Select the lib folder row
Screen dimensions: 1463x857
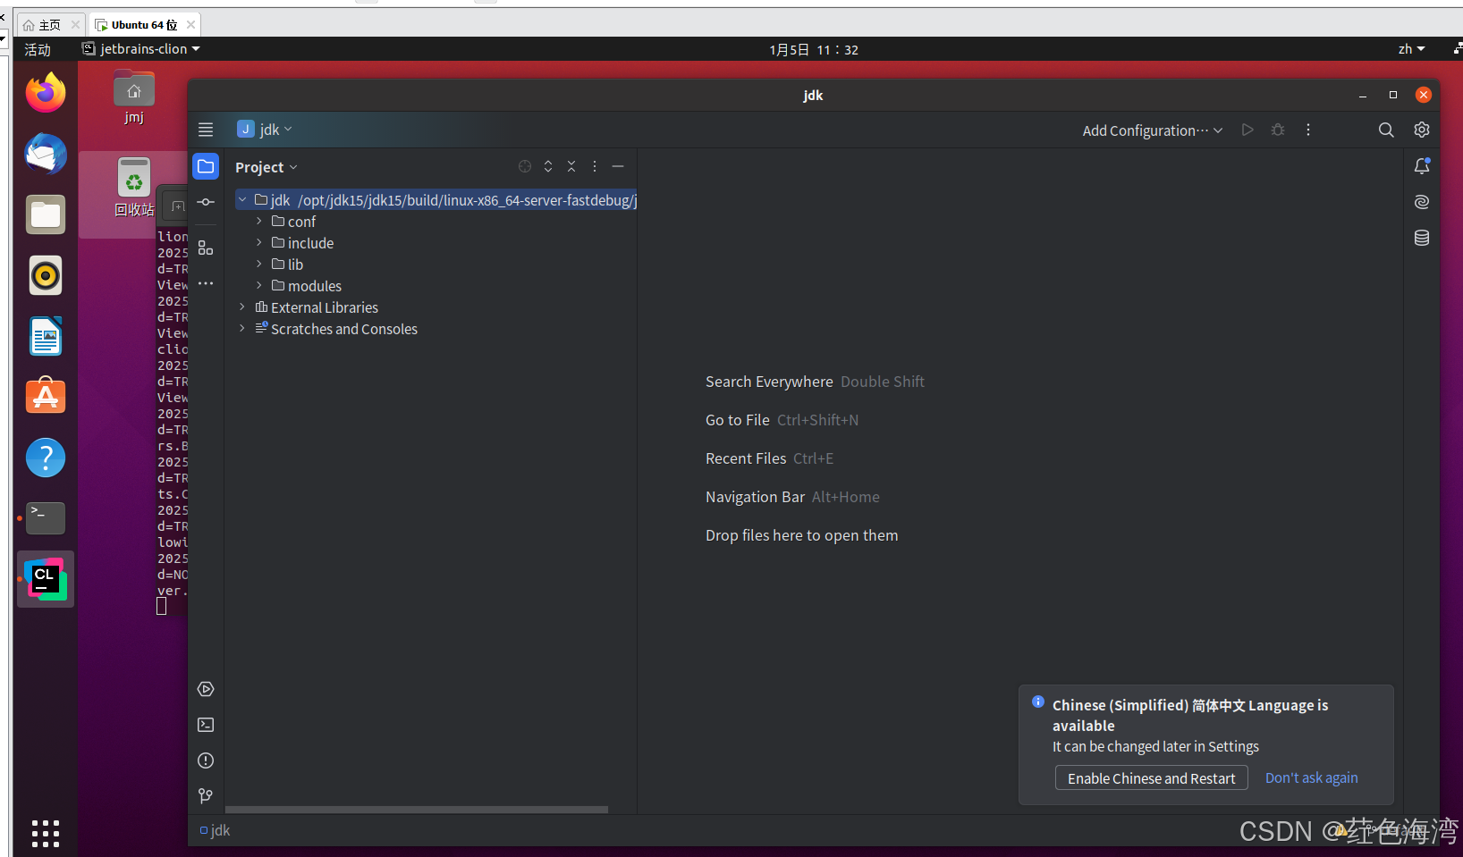tap(431, 264)
